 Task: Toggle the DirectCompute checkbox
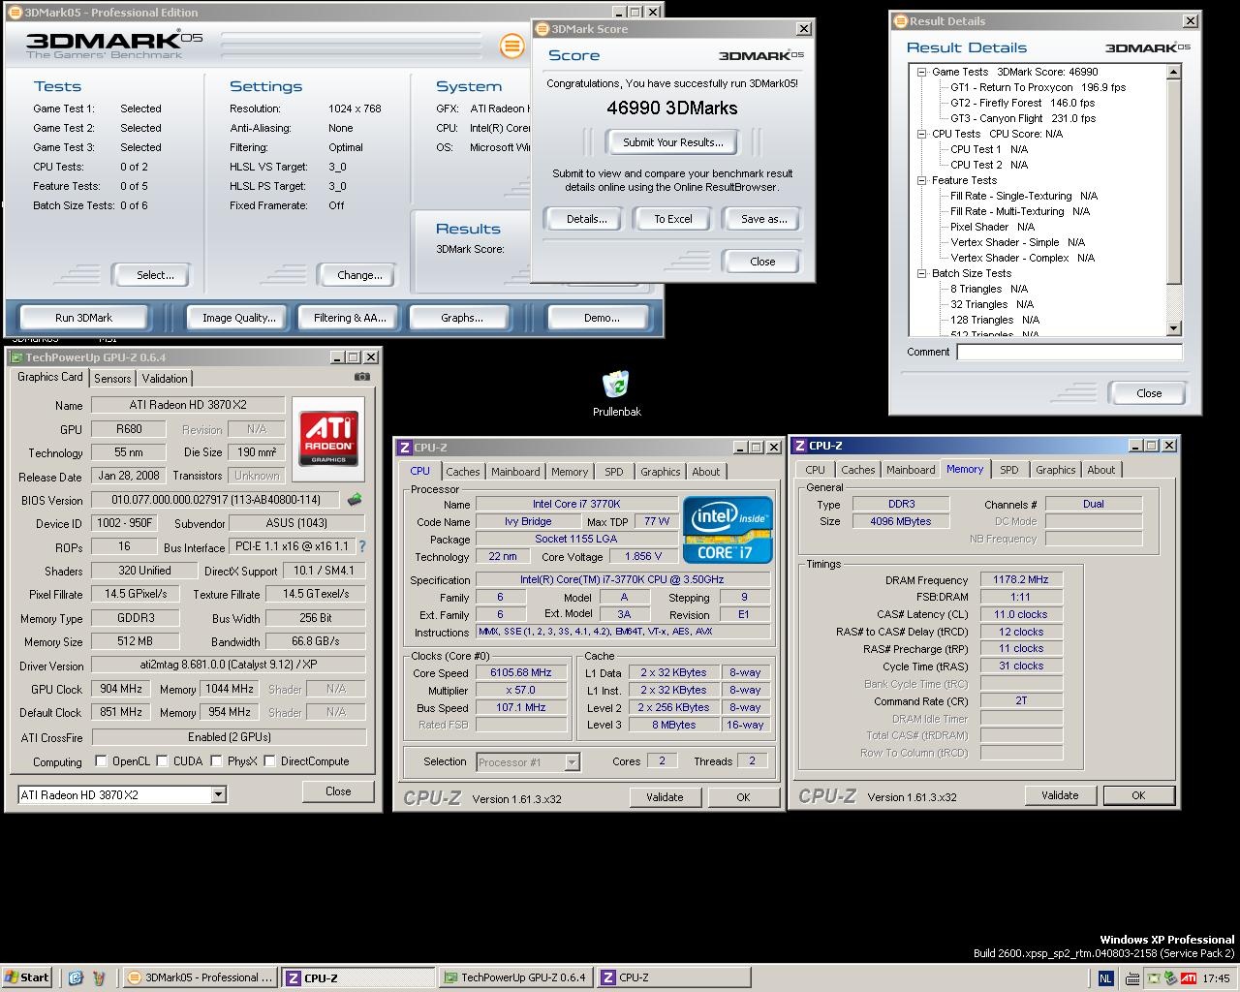(270, 761)
